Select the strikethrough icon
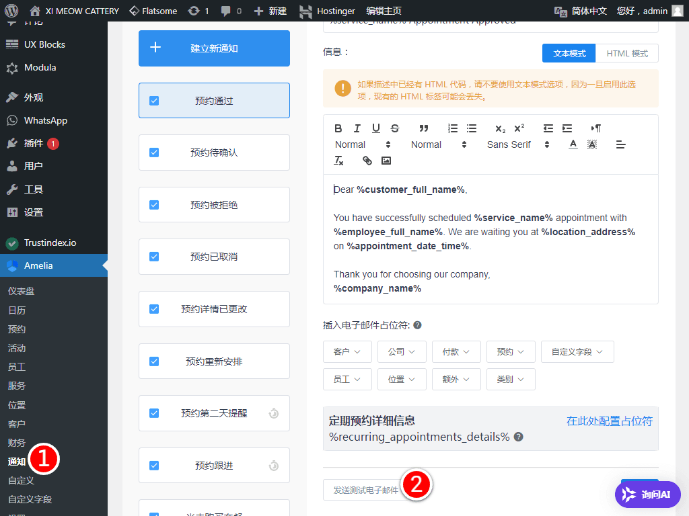This screenshot has height=516, width=689. [394, 128]
